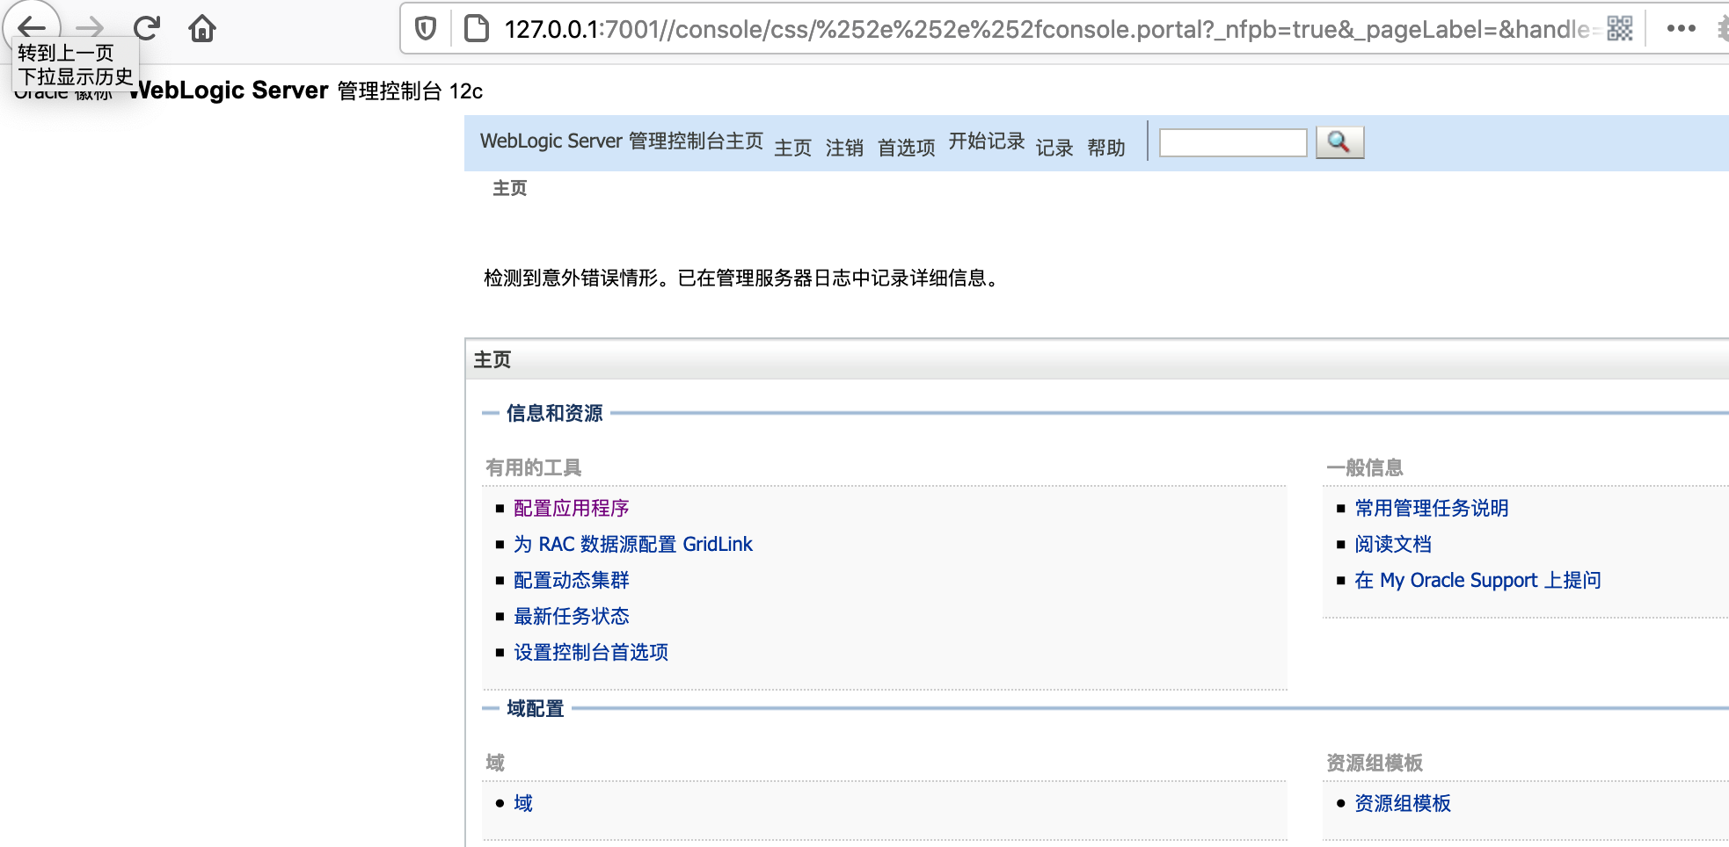This screenshot has height=847, width=1729.
Task: Click the 检测到意外错误情形 error message
Action: (743, 279)
